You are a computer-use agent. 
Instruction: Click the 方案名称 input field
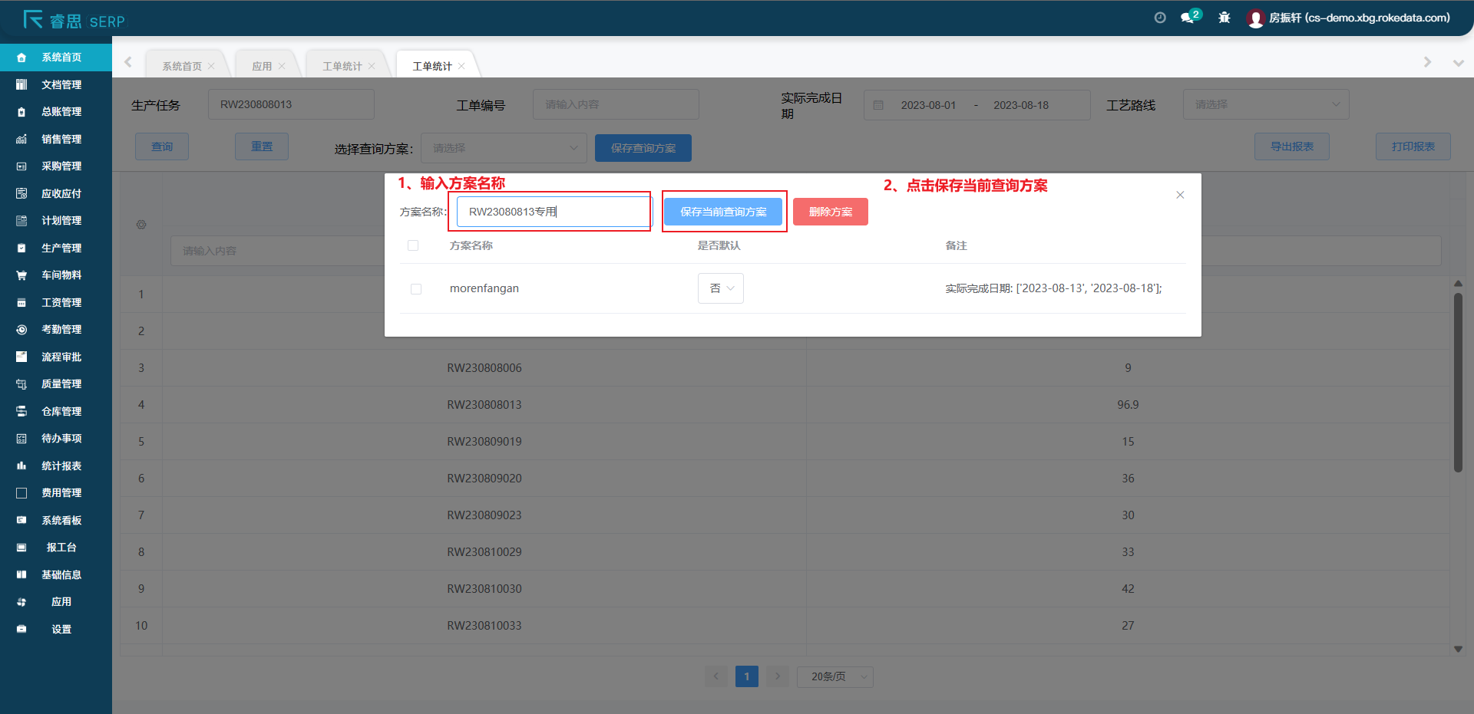[553, 212]
